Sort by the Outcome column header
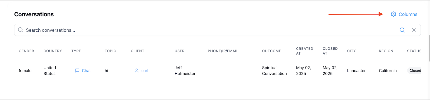This screenshot has height=100, width=430. [271, 51]
